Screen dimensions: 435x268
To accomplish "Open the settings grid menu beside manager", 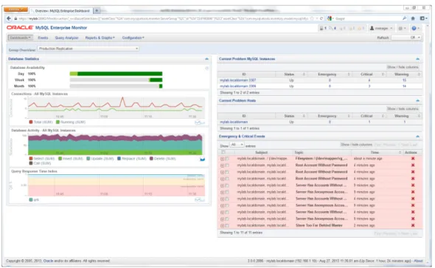I will [x=402, y=28].
